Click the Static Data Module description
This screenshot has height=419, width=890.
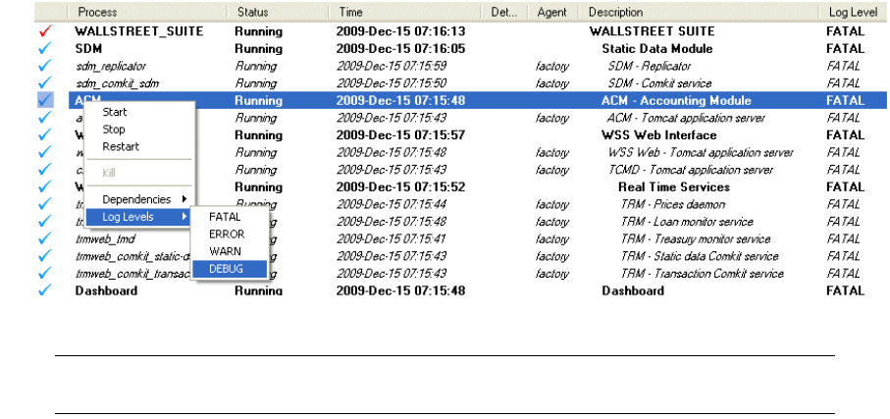[657, 49]
